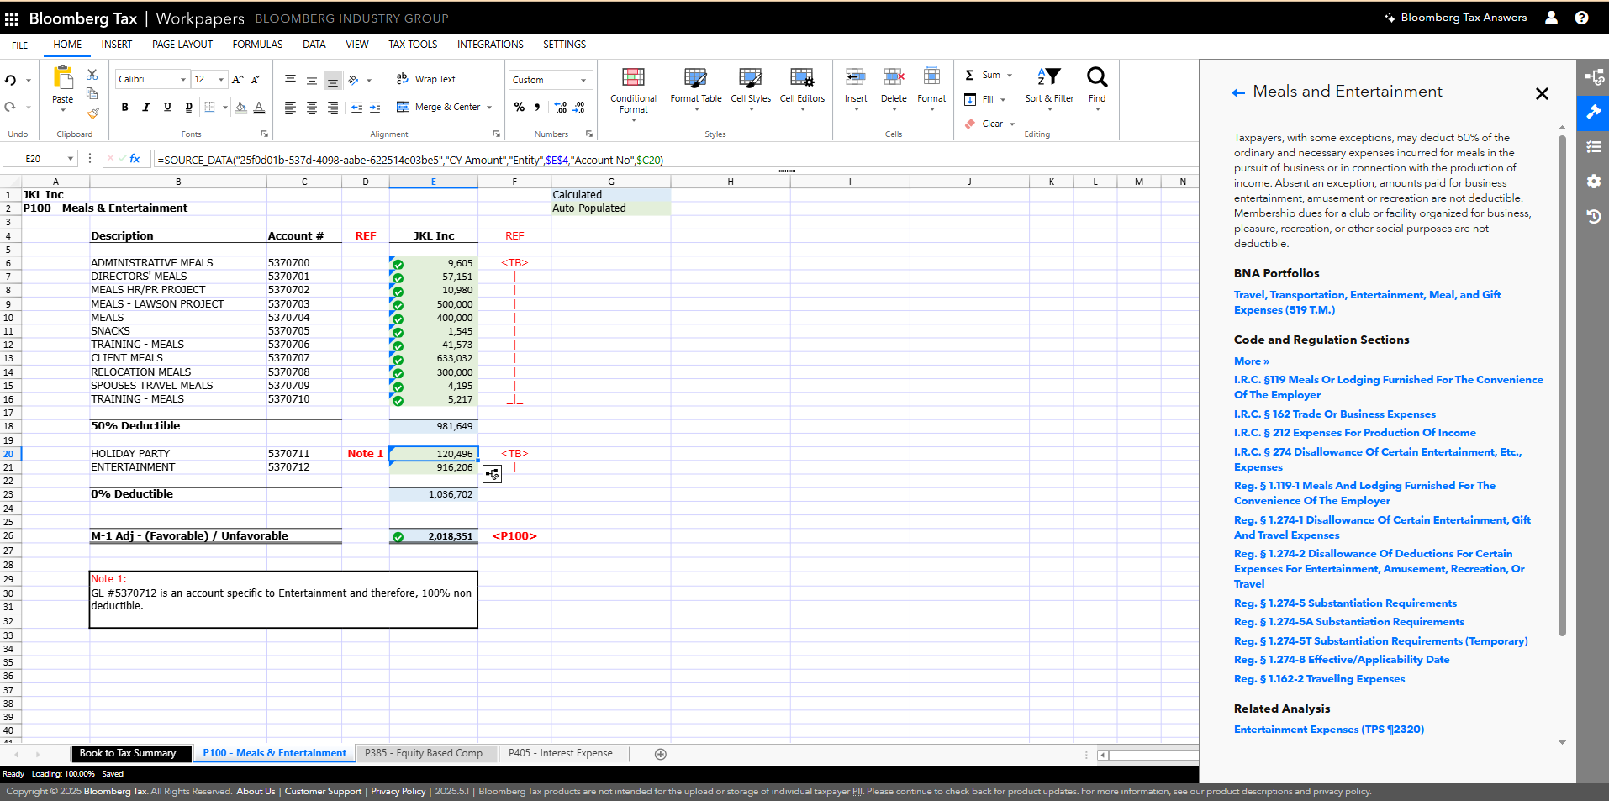Open the font name dropdown showing Calibri
Viewport: 1609px width, 801px height.
[152, 79]
